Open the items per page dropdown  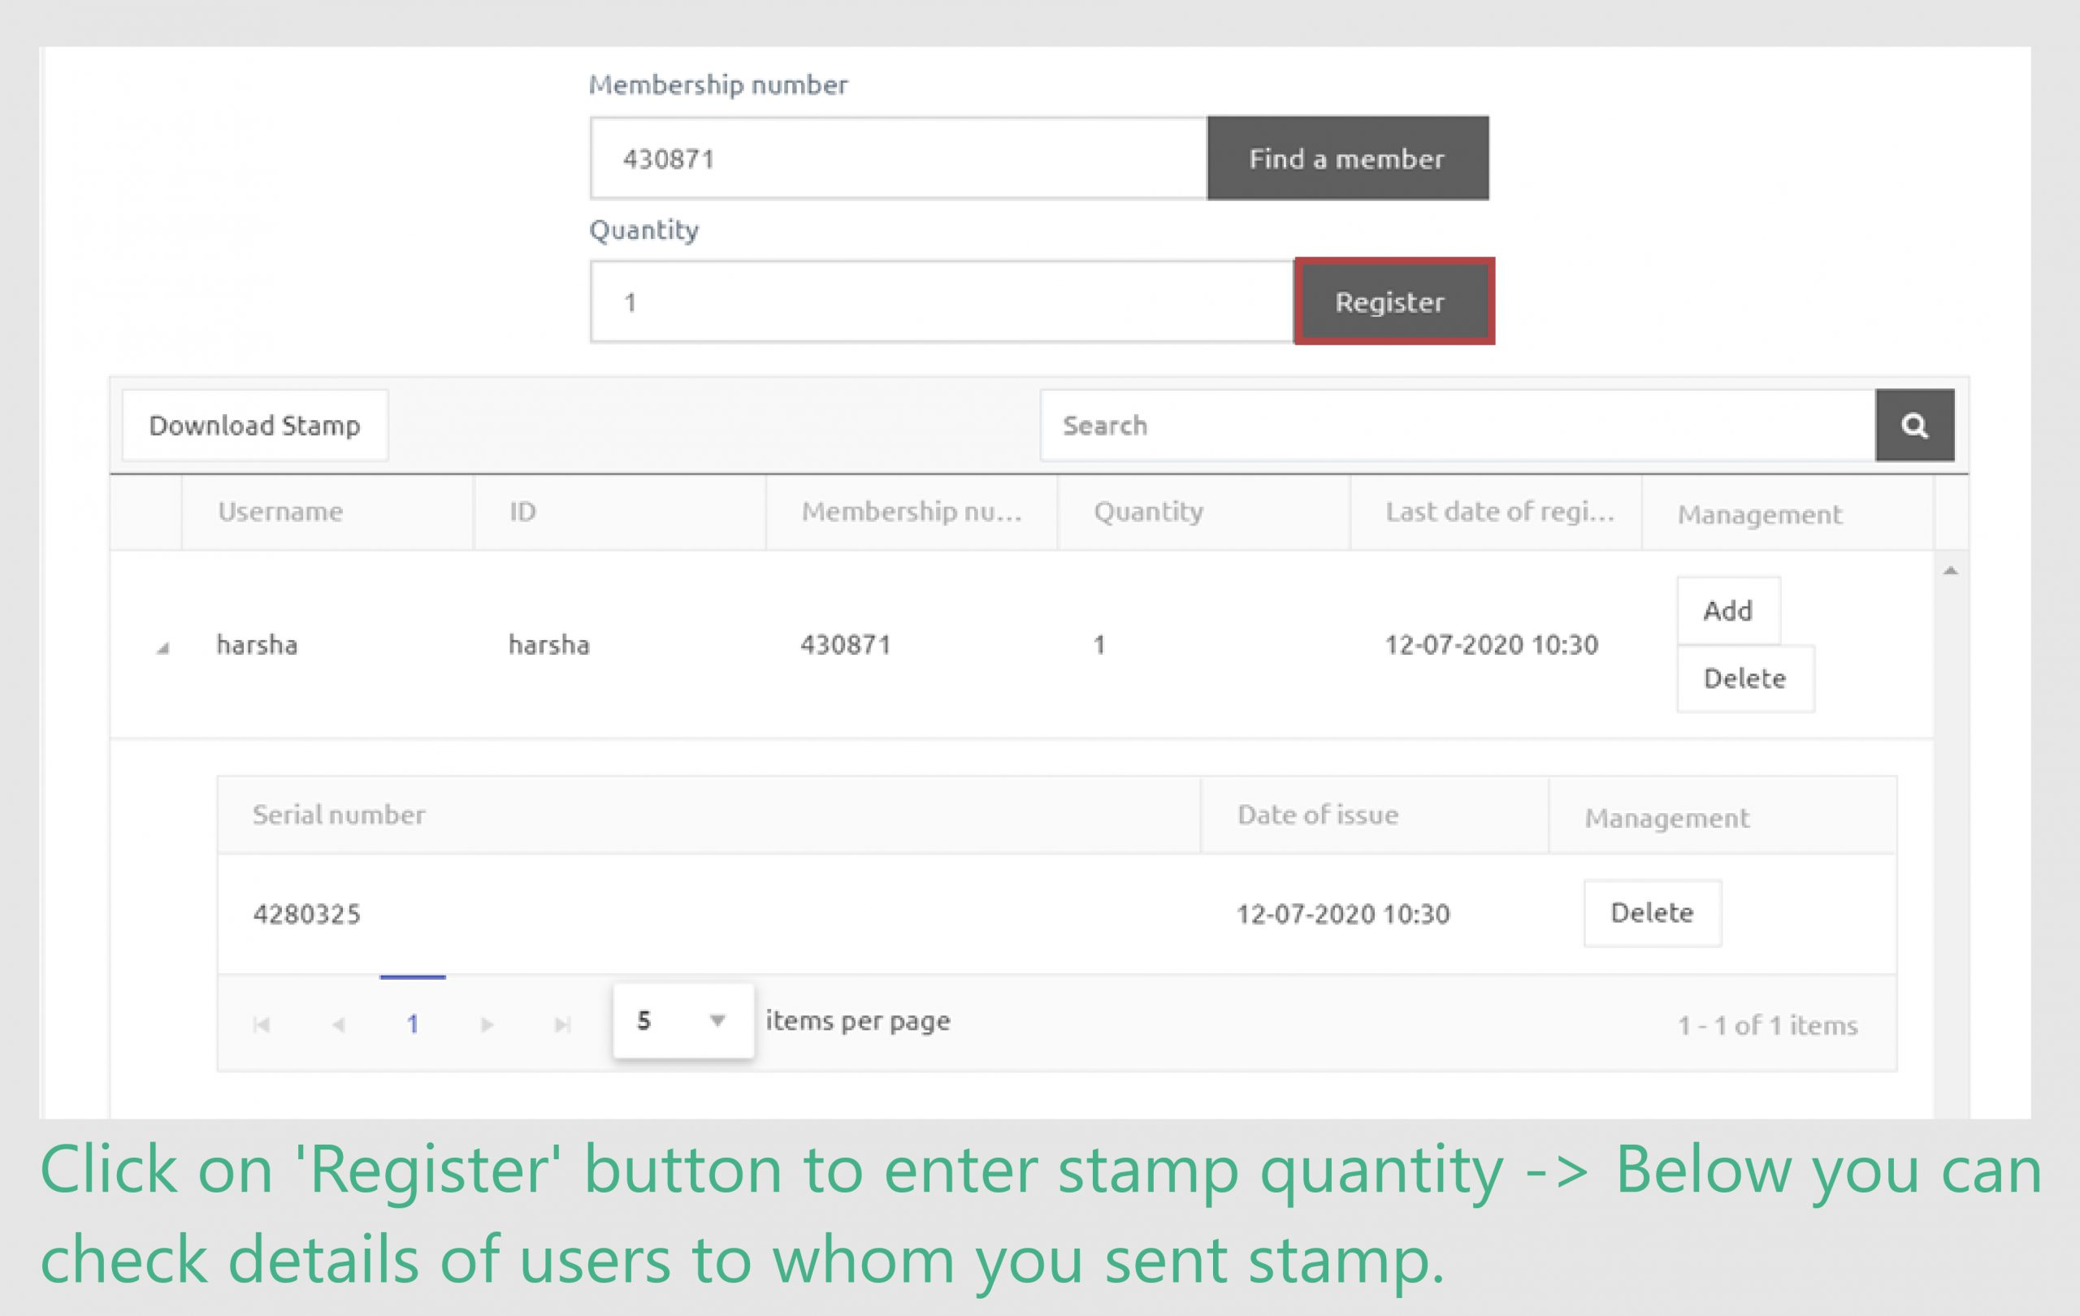(x=683, y=1020)
